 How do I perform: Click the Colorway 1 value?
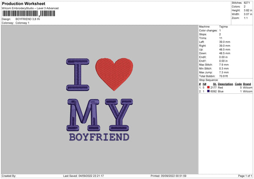pyautogui.click(x=22, y=23)
